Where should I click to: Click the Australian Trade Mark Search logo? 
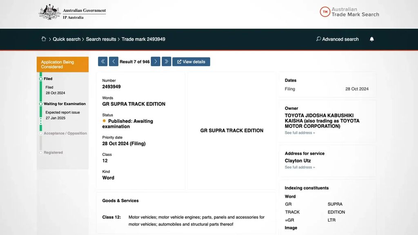349,12
